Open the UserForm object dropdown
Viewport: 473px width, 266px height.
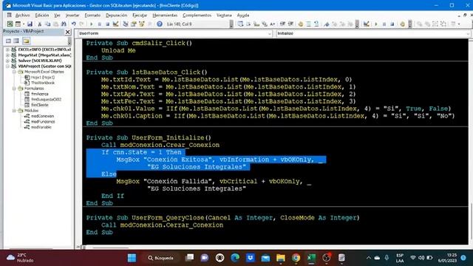pos(269,33)
